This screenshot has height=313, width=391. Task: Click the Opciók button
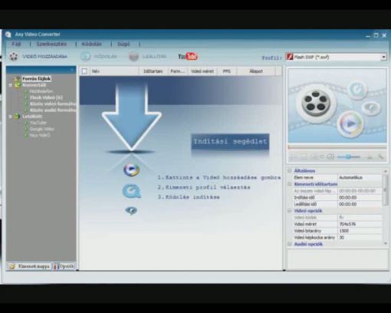pyautogui.click(x=64, y=266)
